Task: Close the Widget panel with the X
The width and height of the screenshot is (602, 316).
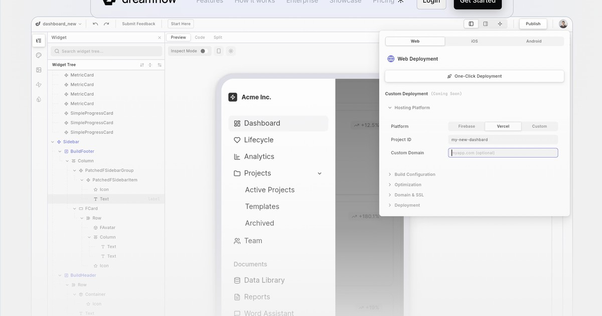Action: pos(160,38)
